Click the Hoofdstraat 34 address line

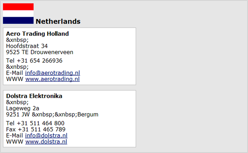point(27,46)
